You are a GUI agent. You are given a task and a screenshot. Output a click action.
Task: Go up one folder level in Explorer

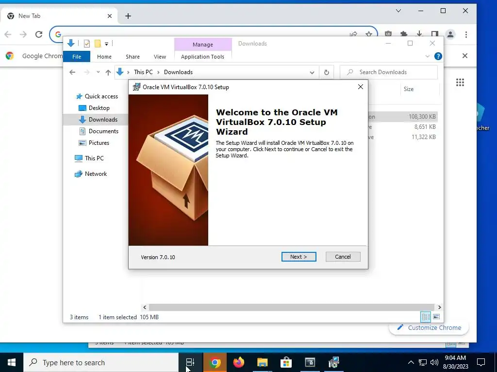coord(108,73)
